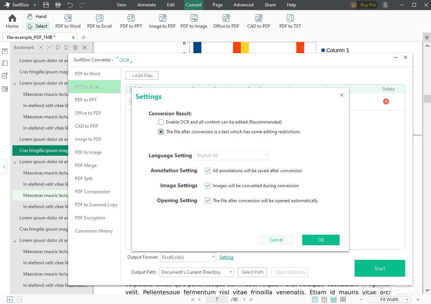Click the +Add Files button
This screenshot has height=304, width=431.
pos(142,76)
